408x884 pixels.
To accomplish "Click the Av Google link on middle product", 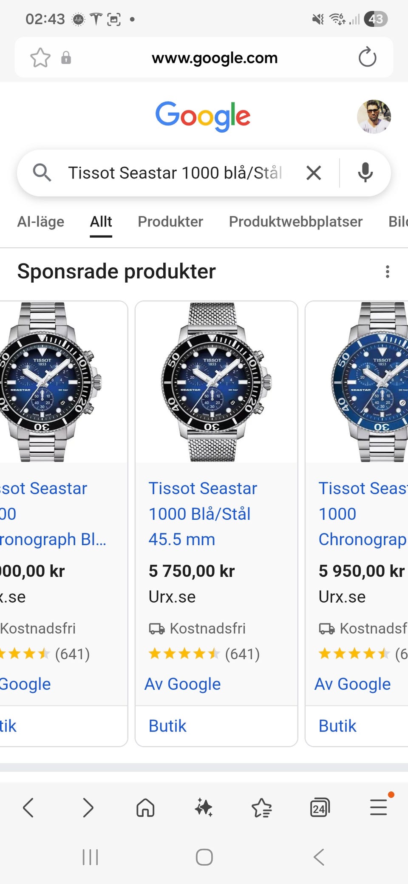I will 183,684.
